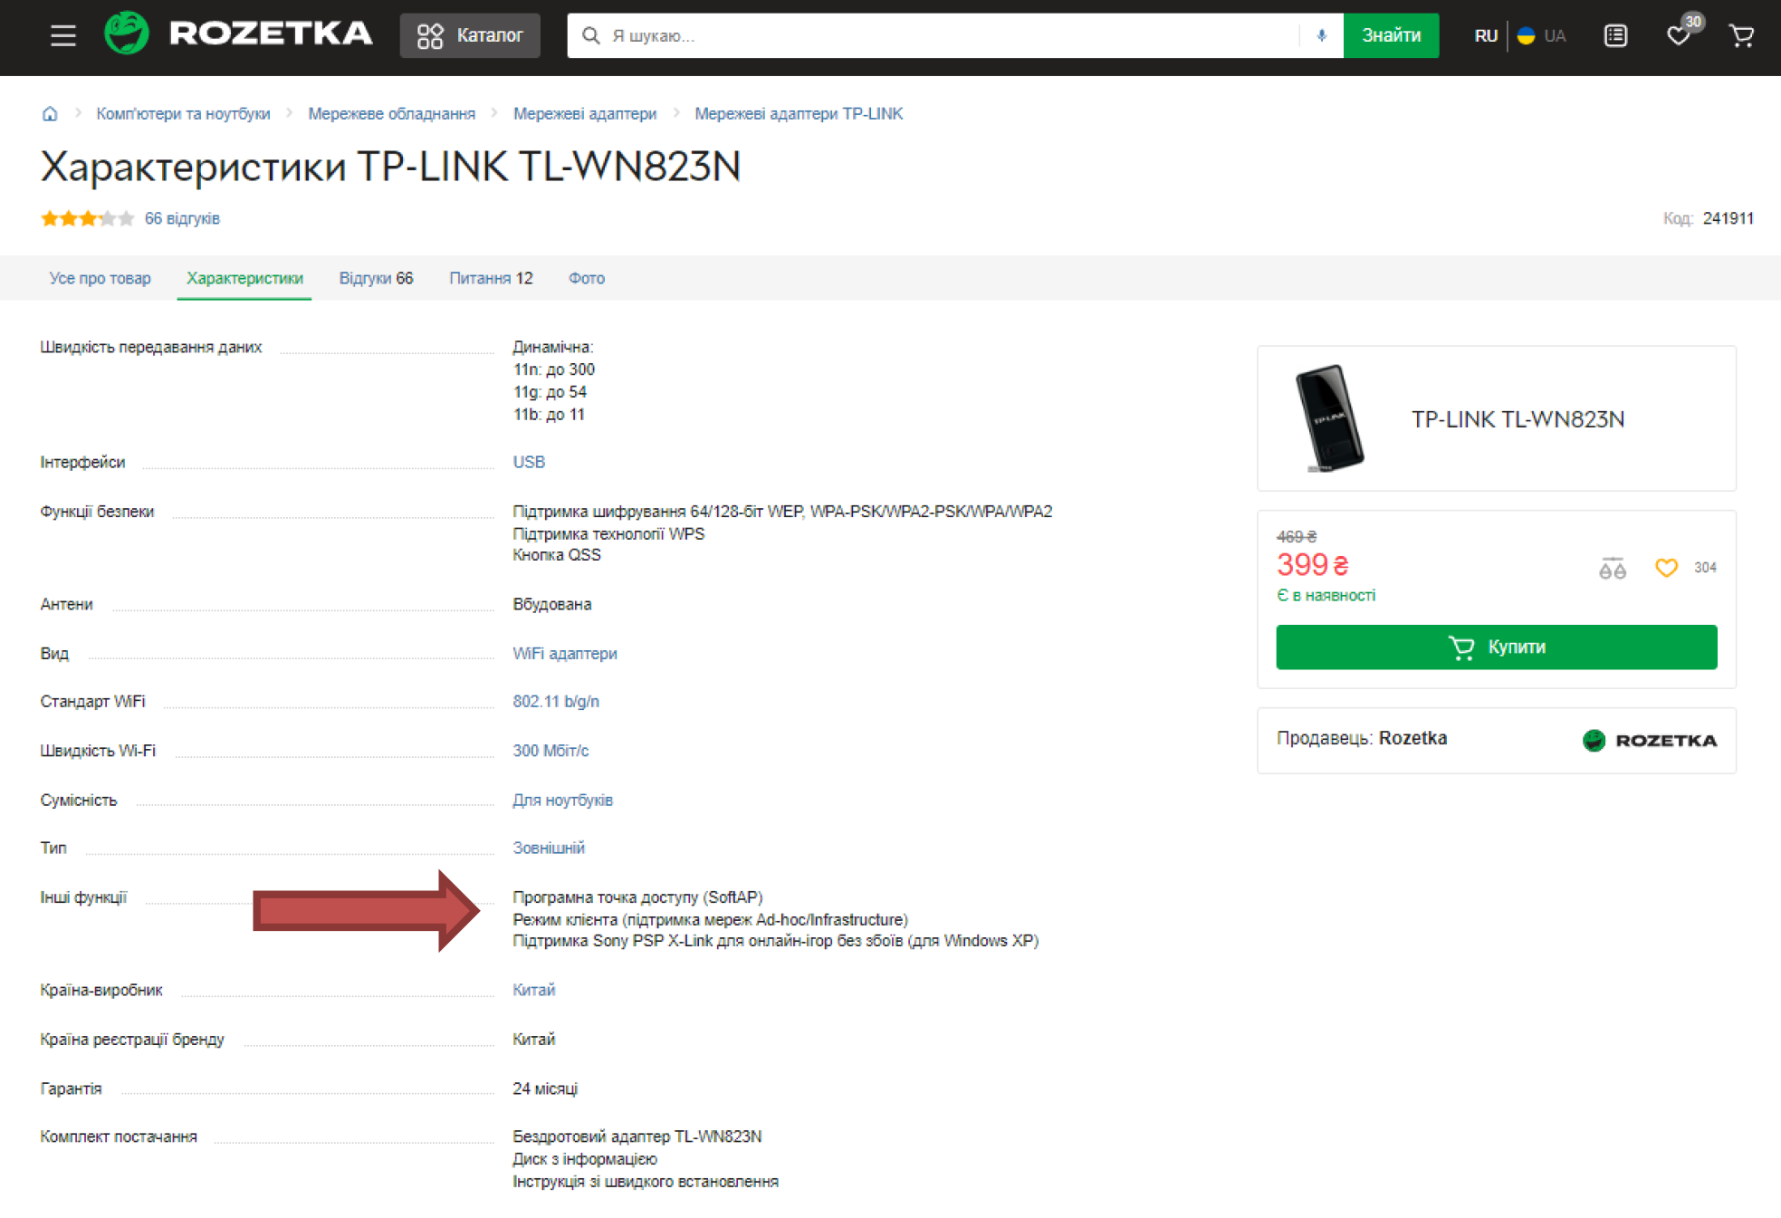
Task: Add product to comparison scales icon
Action: coord(1613,568)
